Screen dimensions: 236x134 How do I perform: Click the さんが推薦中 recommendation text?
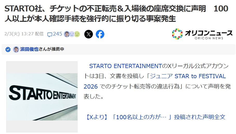click(51, 49)
